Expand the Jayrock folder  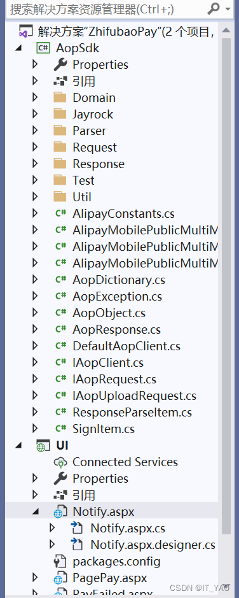coord(35,114)
